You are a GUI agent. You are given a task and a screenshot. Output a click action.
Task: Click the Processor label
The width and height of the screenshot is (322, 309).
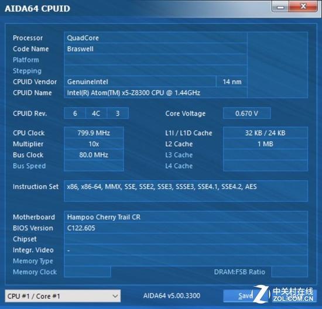coord(28,38)
